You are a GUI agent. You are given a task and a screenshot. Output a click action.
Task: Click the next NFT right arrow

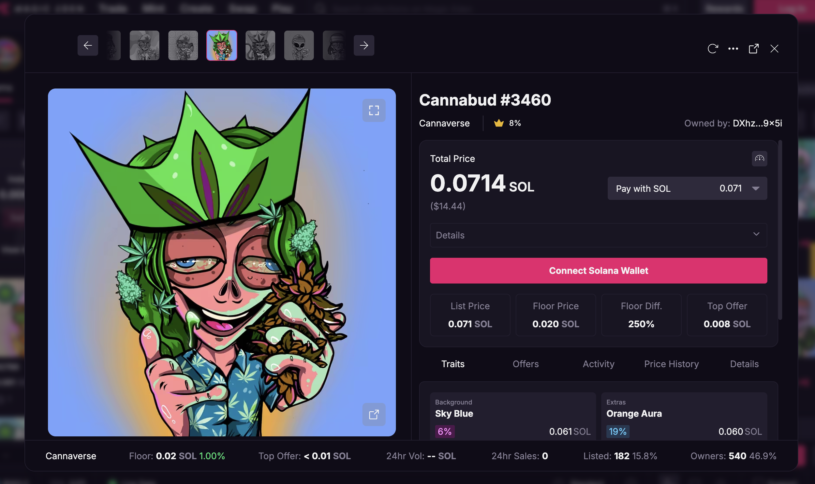pyautogui.click(x=364, y=45)
